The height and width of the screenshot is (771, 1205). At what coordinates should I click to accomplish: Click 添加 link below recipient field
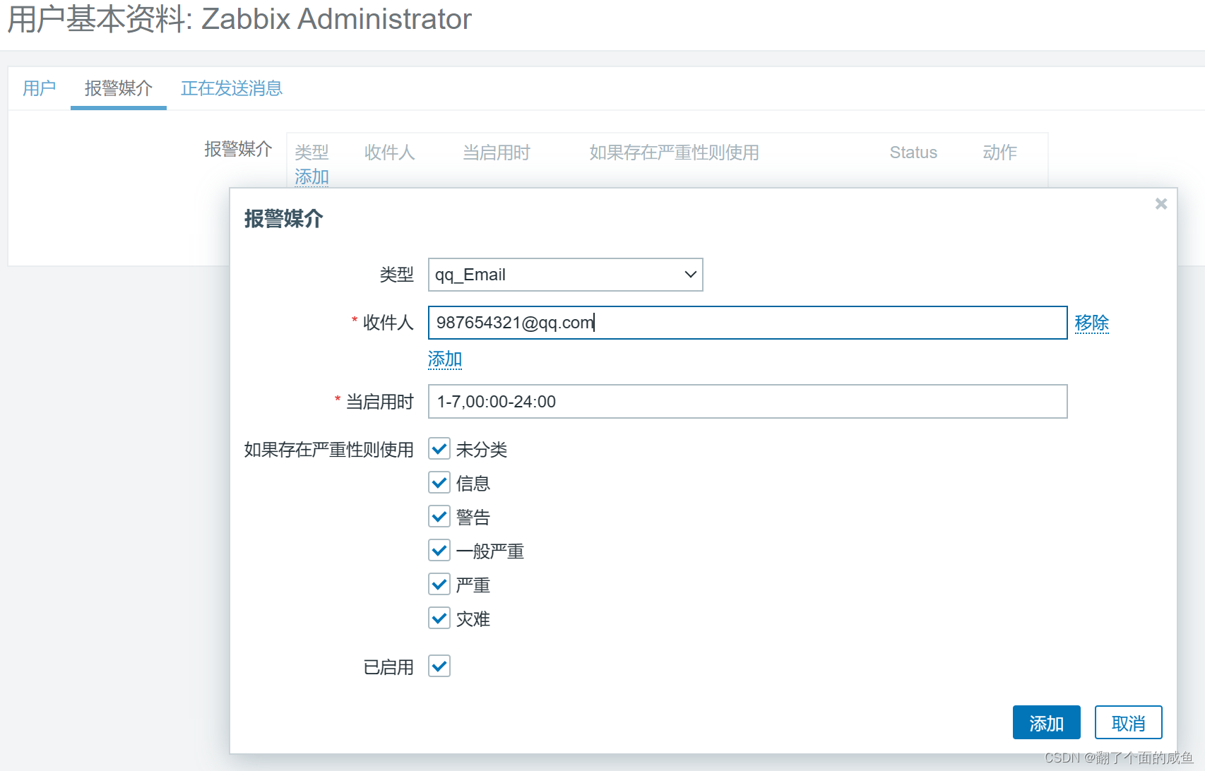445,359
